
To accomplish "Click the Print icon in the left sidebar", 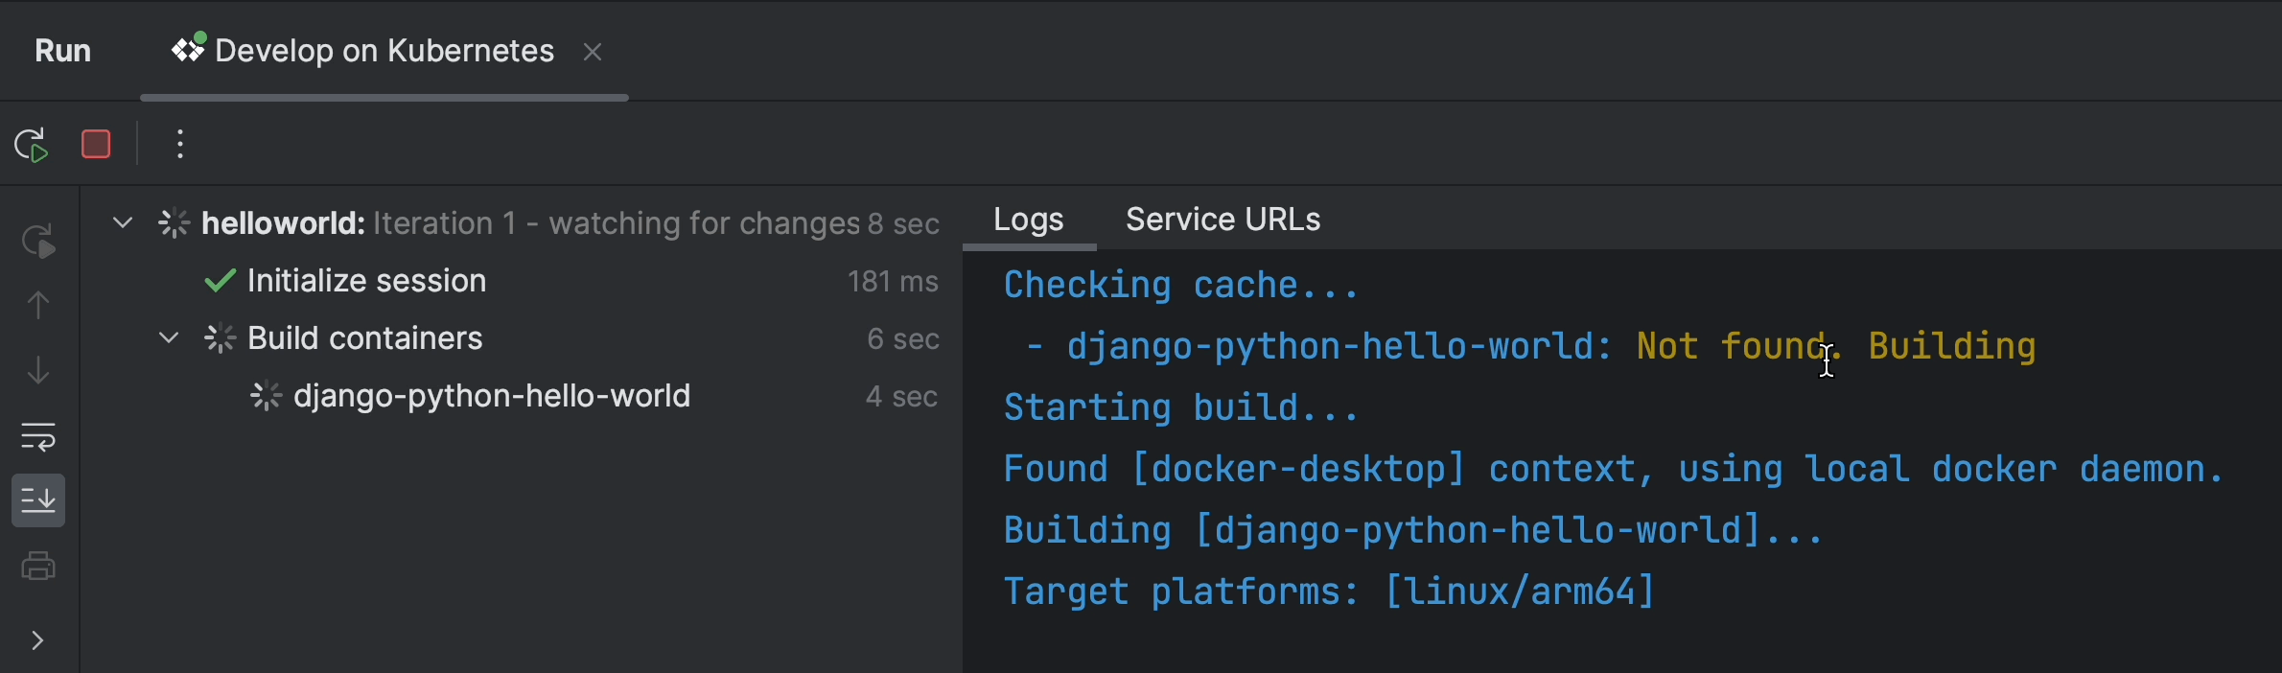I will click(x=38, y=566).
